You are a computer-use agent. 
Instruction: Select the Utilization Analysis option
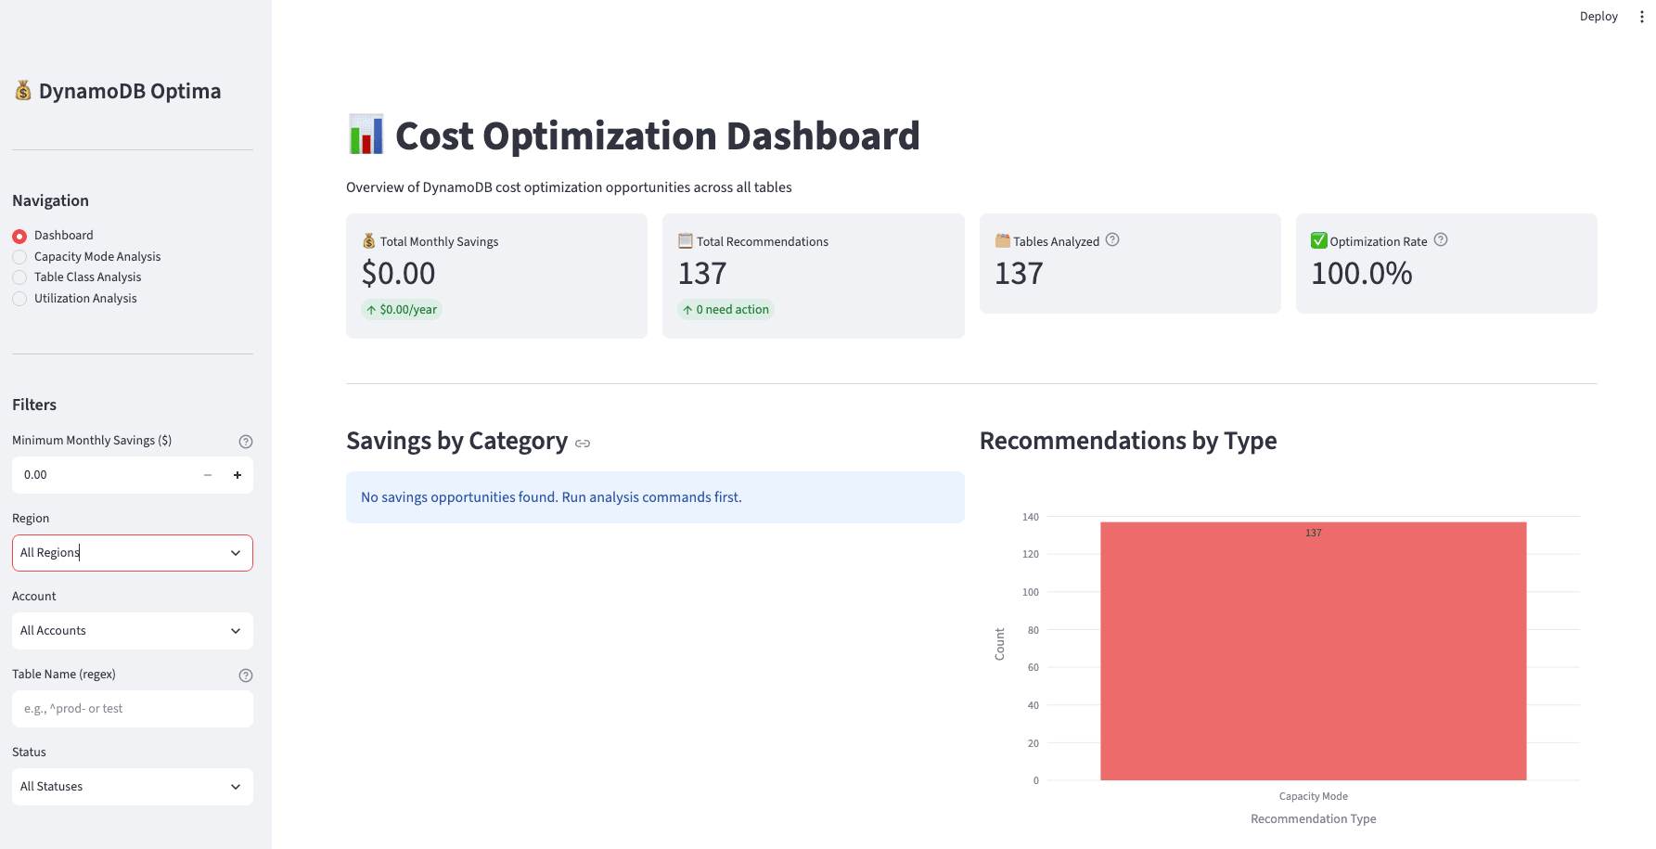(x=74, y=299)
